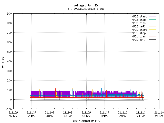
Task: Click the '211109 12:00' x-axis tick label
Action: pyautogui.click(x=68, y=114)
